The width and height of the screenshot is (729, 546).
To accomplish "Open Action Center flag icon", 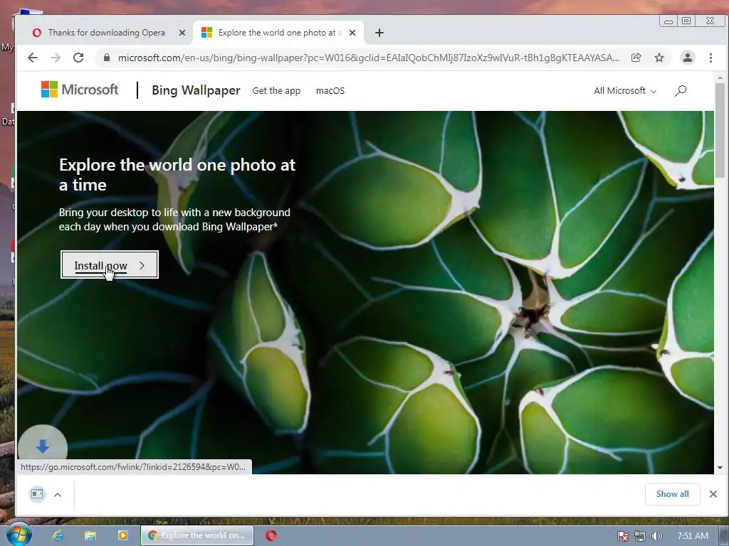I will [622, 536].
